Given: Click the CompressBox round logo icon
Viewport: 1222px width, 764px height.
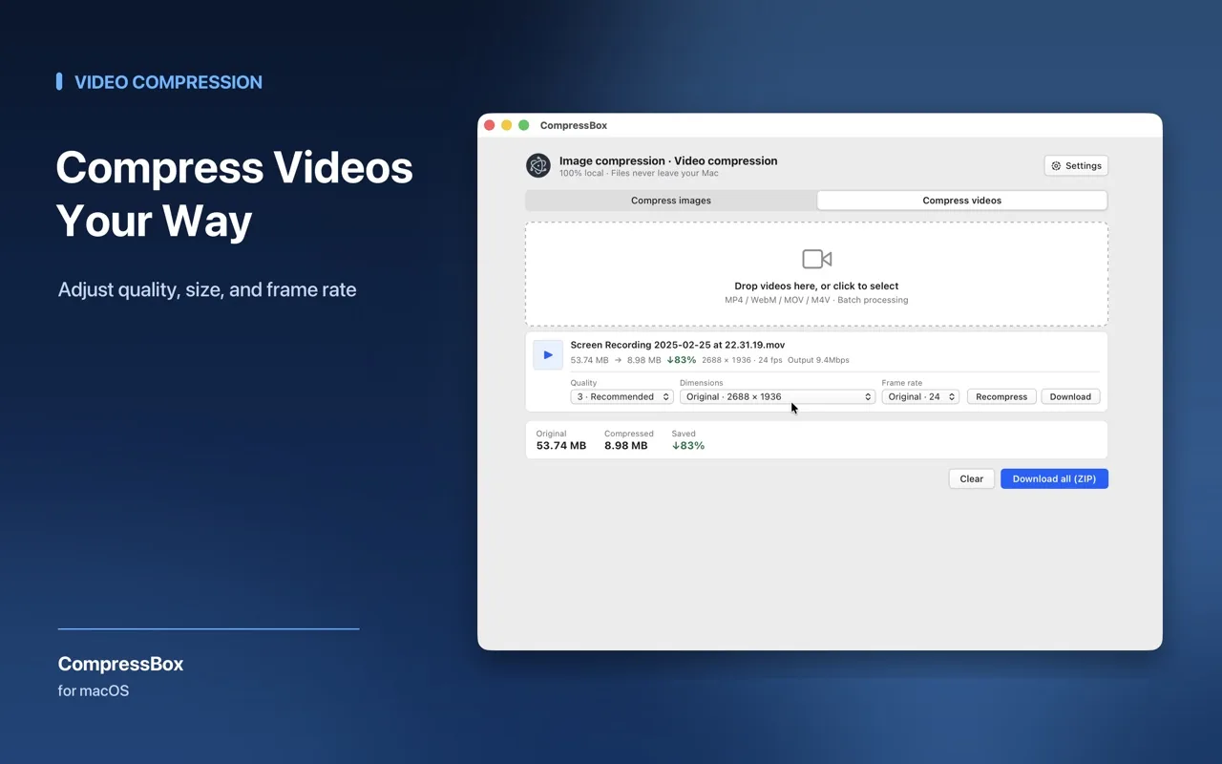Looking at the screenshot, I should (538, 166).
